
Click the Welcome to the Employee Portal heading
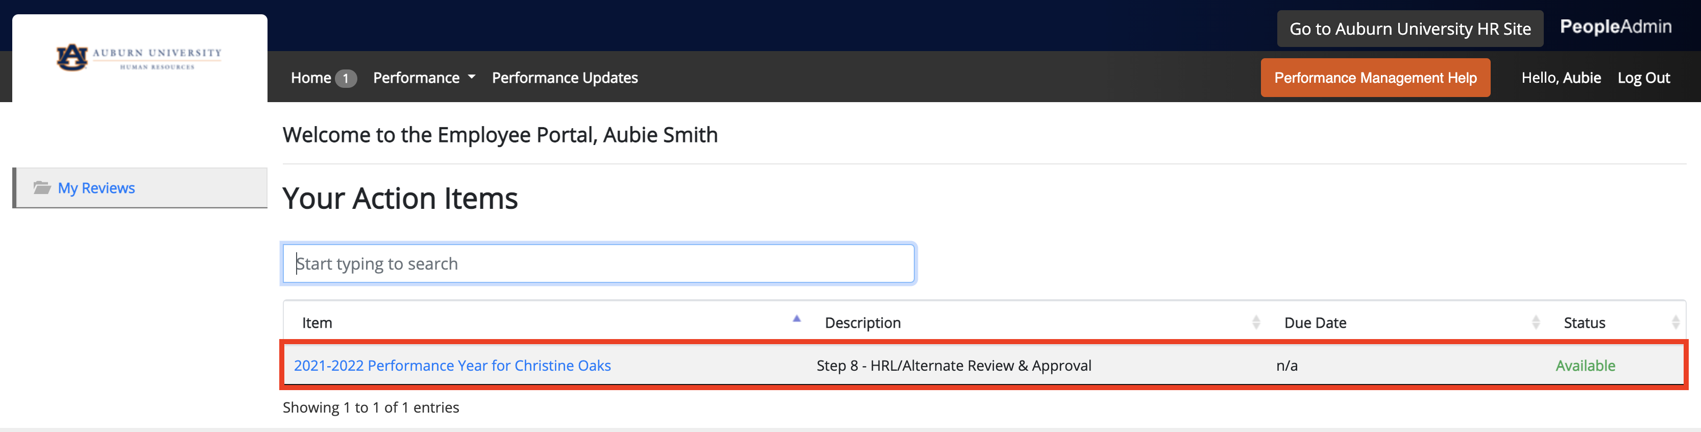[x=500, y=135]
